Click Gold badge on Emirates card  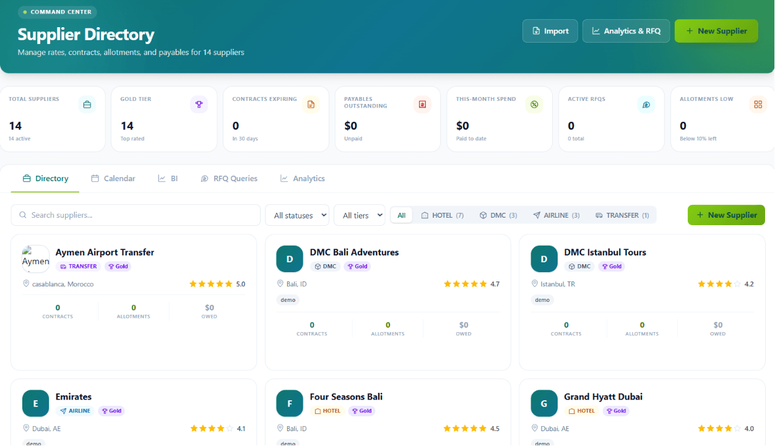[111, 411]
